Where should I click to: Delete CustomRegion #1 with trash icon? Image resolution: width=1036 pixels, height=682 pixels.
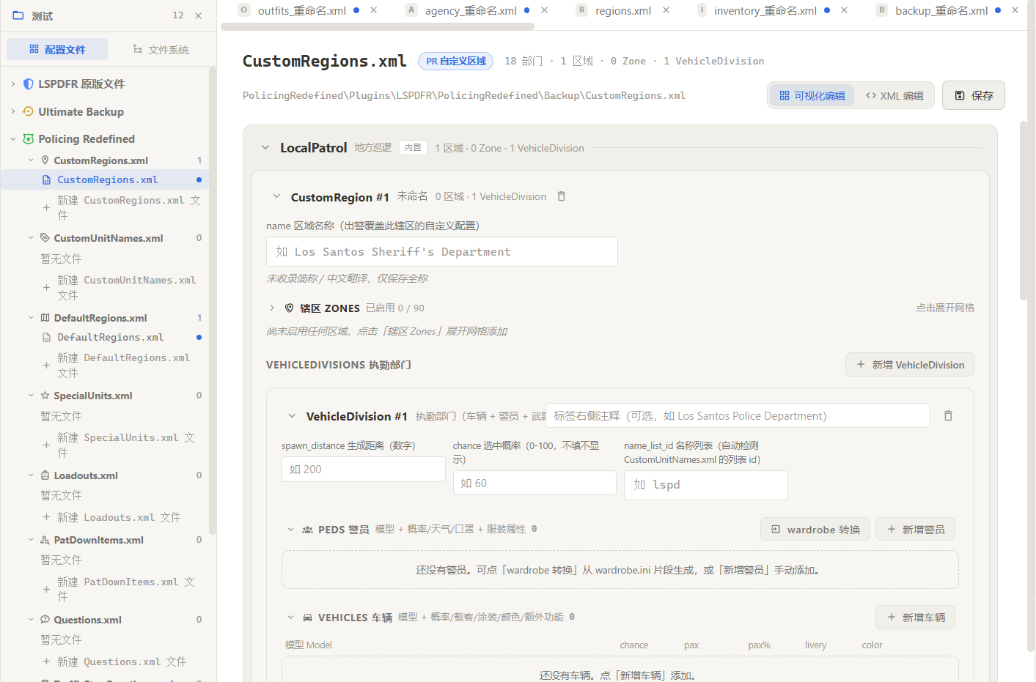point(562,196)
